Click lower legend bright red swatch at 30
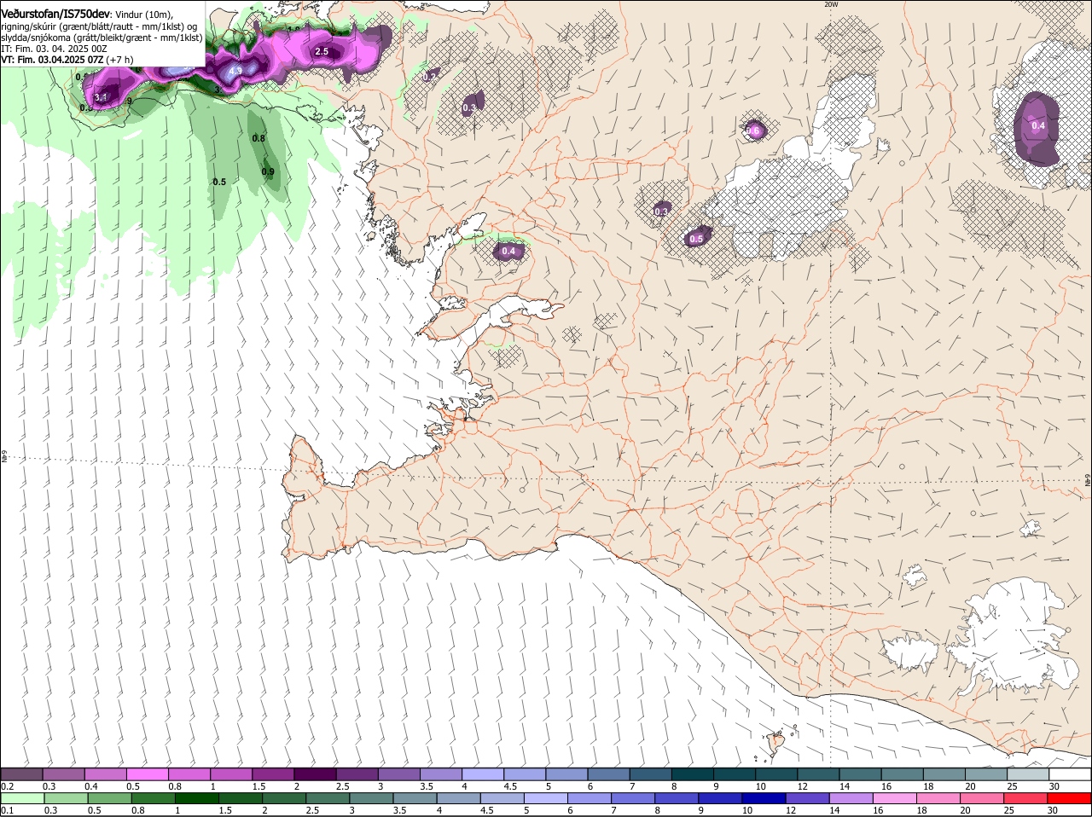1092x817 pixels. pos(1070,798)
